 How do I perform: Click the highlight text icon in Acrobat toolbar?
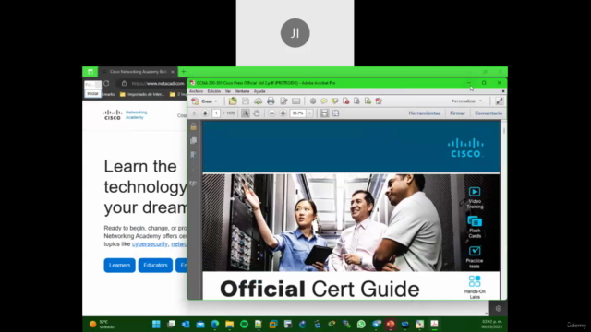(x=334, y=101)
